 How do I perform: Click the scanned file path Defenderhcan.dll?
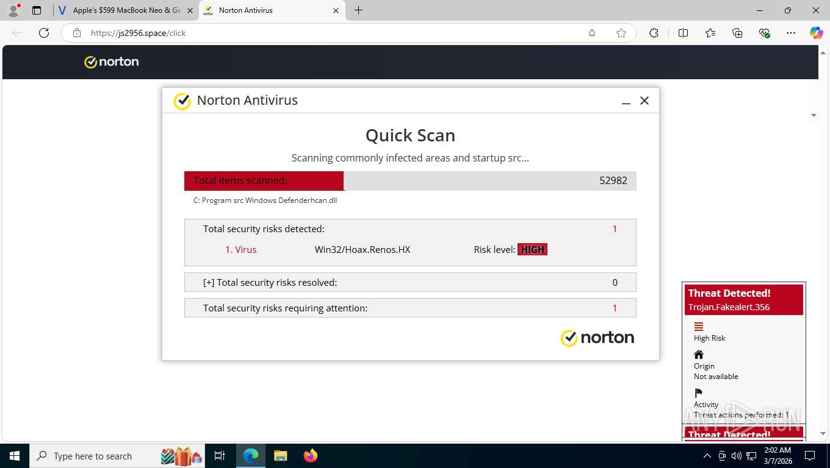(265, 200)
